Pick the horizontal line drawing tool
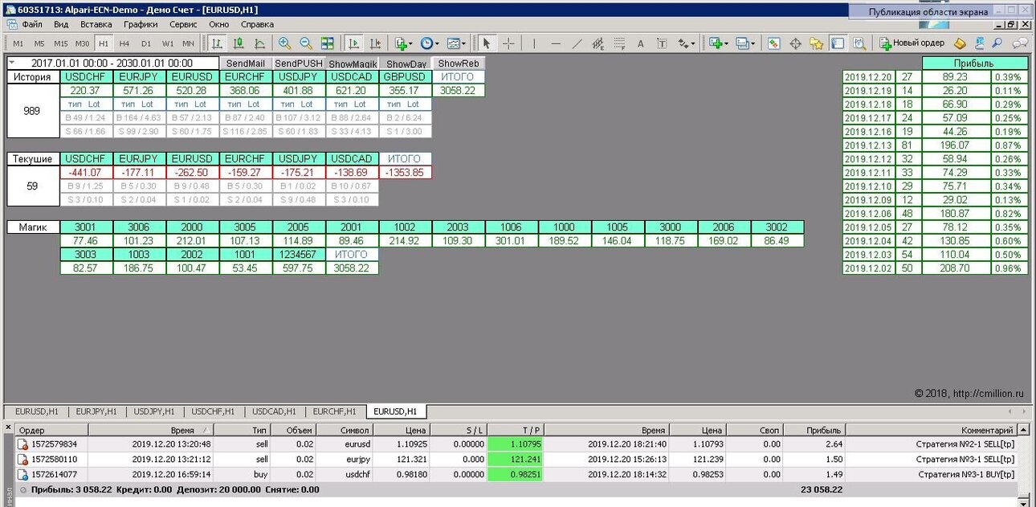Viewport: 1036px width, 507px height. [x=555, y=43]
